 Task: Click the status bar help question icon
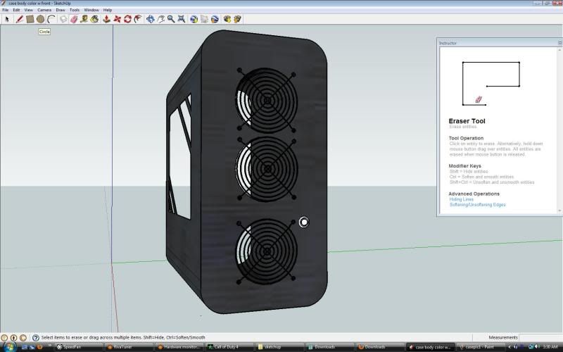click(36, 338)
